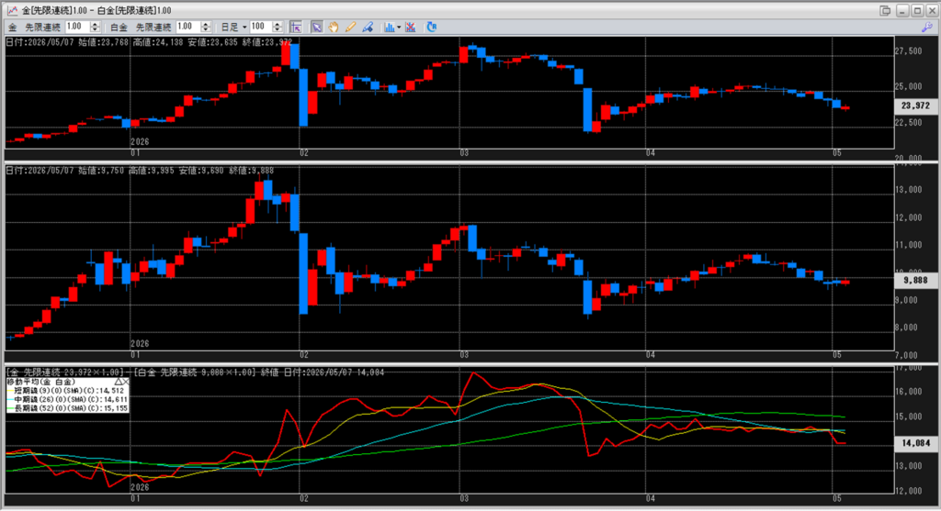
Task: Increase the gold ratio stepper value
Action: [95, 24]
